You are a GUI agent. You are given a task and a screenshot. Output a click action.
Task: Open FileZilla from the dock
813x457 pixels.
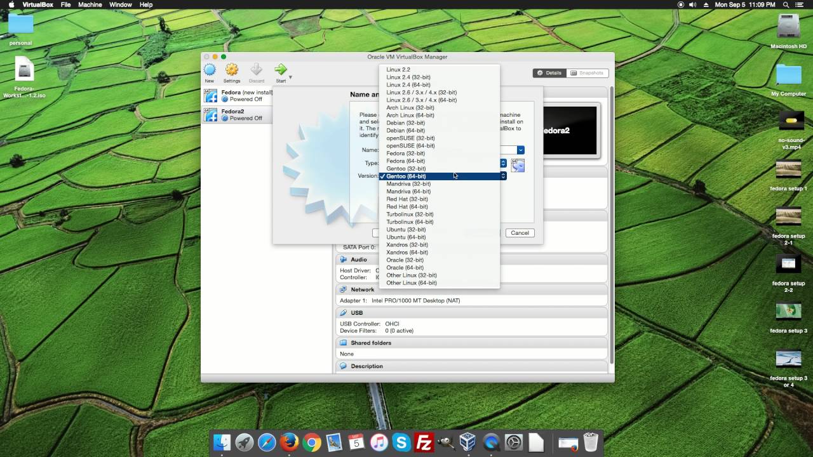[x=423, y=442]
